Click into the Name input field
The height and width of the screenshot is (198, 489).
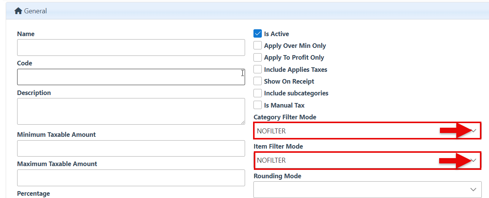(x=131, y=48)
